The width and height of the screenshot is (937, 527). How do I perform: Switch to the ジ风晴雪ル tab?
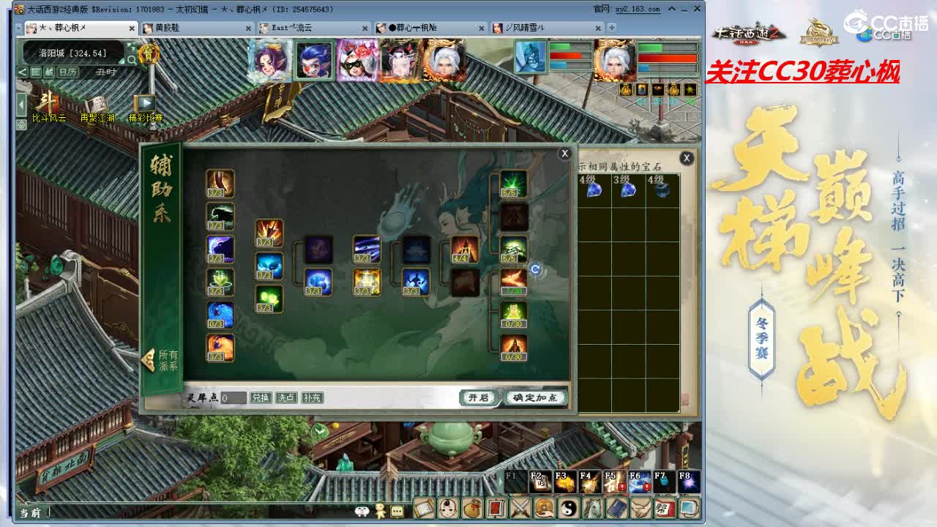(x=546, y=28)
